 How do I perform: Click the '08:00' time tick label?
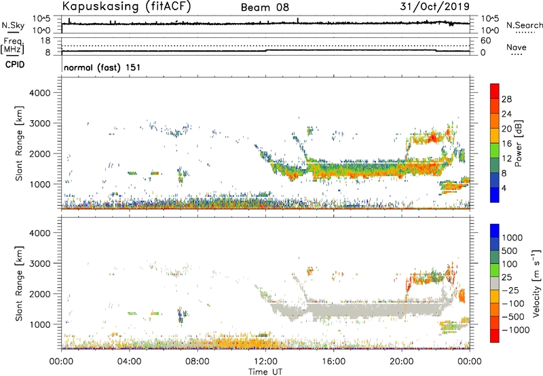point(198,362)
